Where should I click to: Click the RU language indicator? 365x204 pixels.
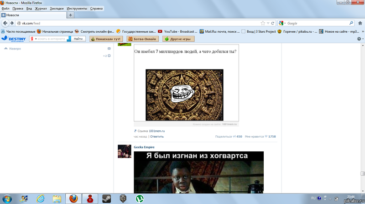pyautogui.click(x=313, y=198)
